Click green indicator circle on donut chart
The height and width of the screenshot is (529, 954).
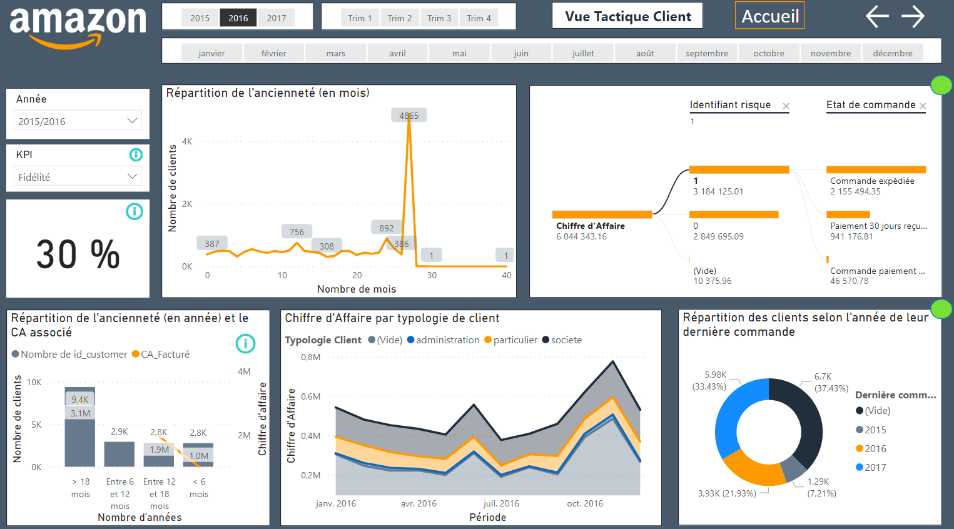(941, 309)
